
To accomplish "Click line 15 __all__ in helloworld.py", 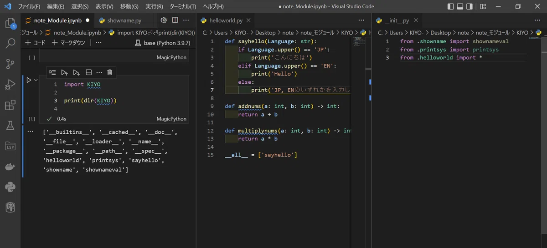I will pyautogui.click(x=261, y=155).
